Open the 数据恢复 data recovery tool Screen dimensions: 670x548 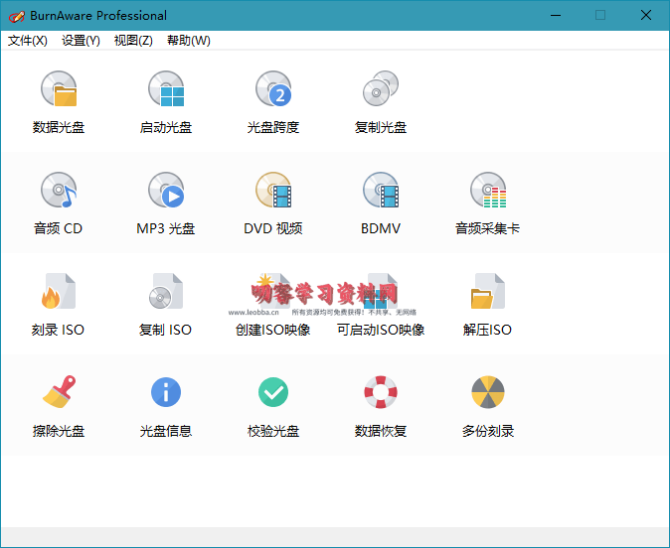click(x=381, y=393)
